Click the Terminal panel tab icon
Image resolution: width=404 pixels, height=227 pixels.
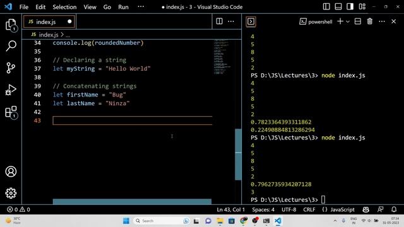coord(251,21)
